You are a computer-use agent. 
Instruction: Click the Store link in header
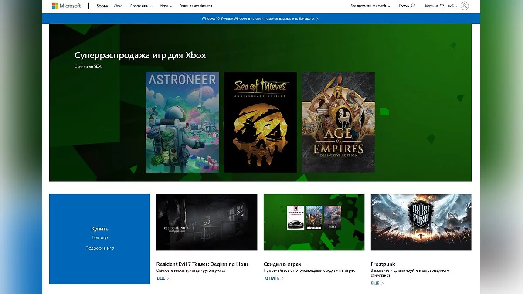tap(102, 6)
